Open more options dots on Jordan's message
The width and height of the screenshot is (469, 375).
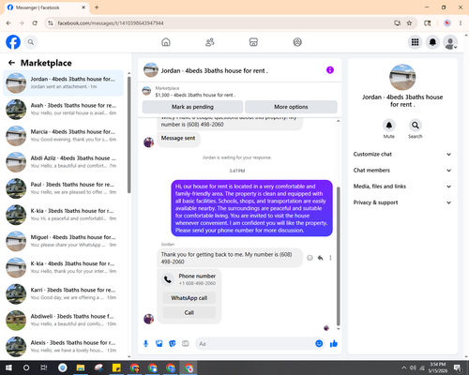(330, 258)
